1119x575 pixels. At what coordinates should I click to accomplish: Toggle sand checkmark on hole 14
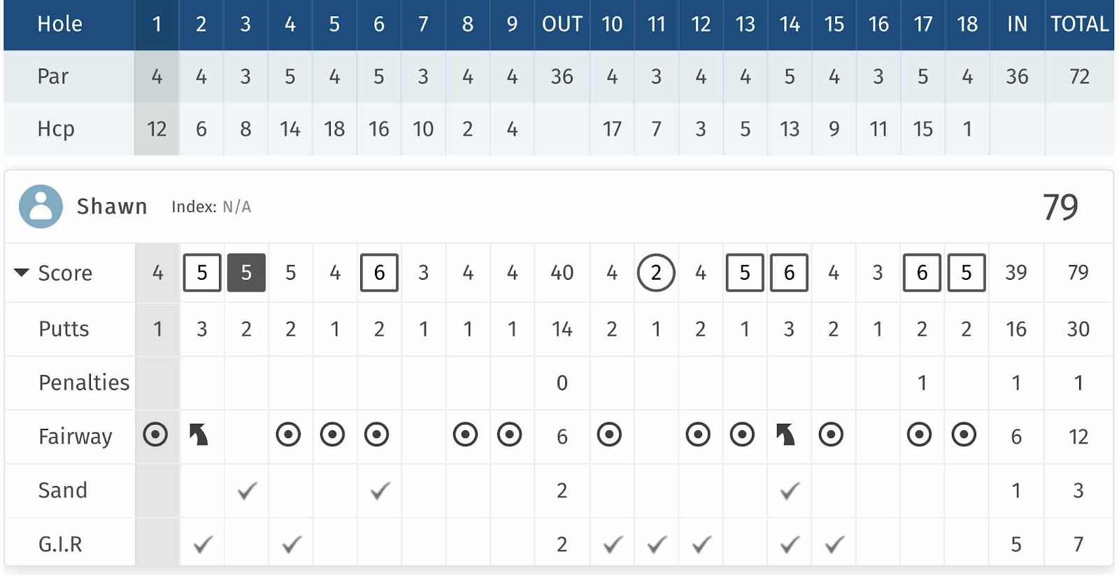(x=790, y=490)
